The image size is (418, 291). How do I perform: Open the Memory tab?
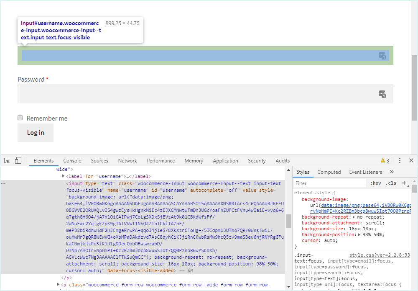194,161
